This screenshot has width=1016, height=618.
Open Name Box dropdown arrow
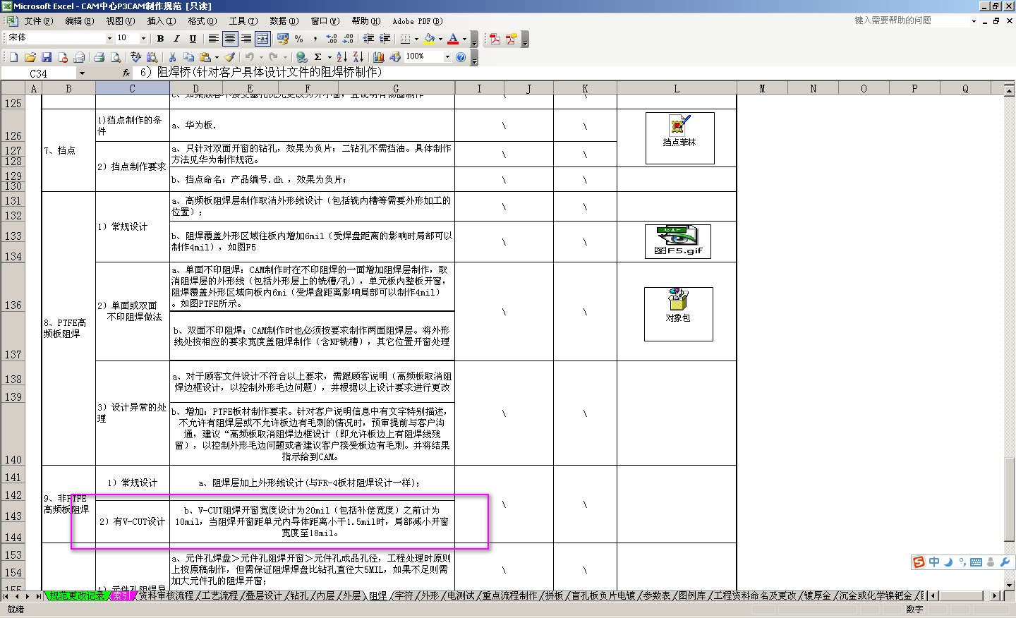[82, 73]
